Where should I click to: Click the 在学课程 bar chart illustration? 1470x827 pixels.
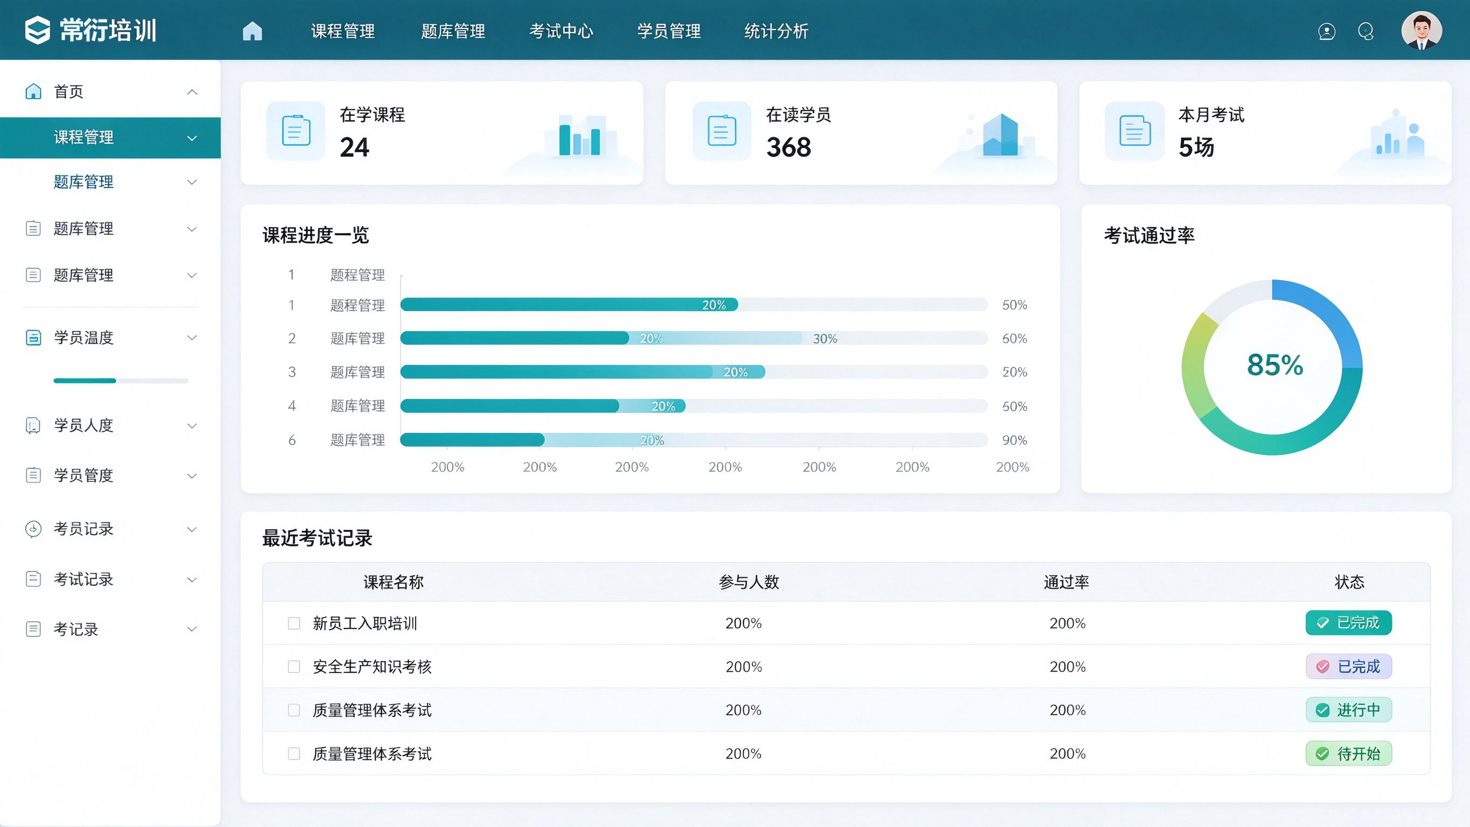pyautogui.click(x=580, y=136)
